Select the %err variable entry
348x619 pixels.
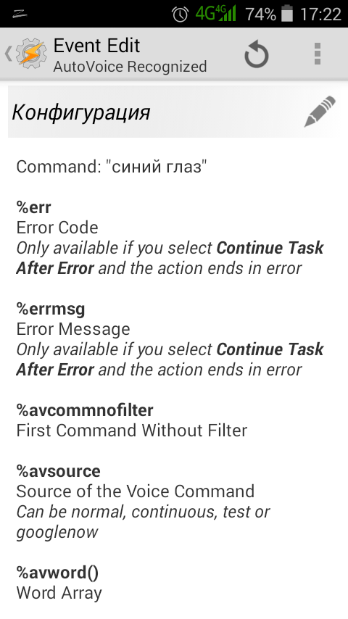[x=170, y=238]
